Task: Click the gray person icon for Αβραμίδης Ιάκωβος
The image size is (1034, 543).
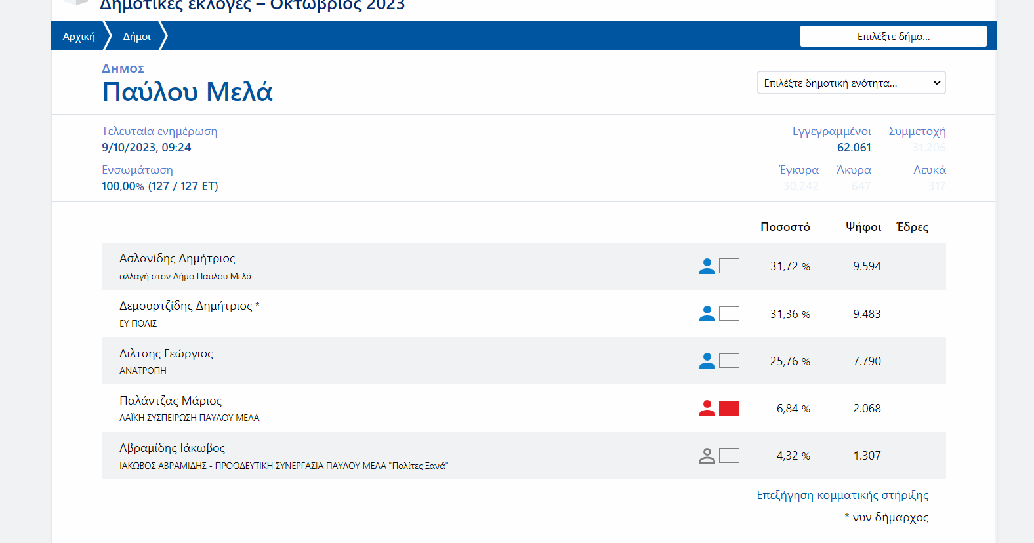Action: pyautogui.click(x=707, y=456)
